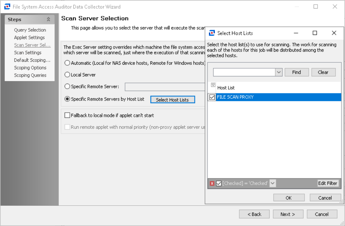Collapse the Steps panel chevron icon
The width and height of the screenshot is (345, 226).
pos(49,20)
